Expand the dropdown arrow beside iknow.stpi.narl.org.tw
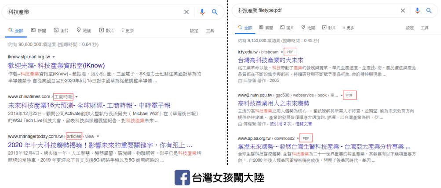The image size is (441, 188). (54, 57)
